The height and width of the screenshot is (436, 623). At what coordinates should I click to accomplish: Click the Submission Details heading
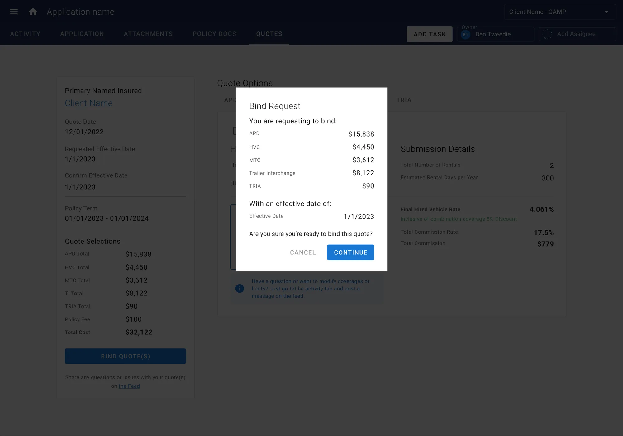point(438,149)
